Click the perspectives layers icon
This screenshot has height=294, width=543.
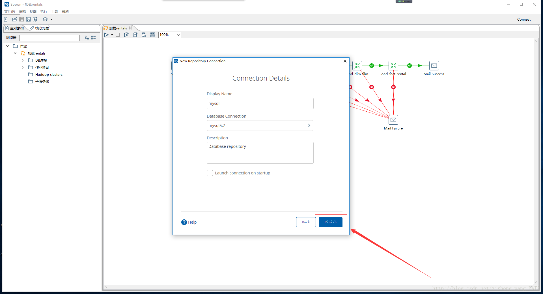[45, 19]
